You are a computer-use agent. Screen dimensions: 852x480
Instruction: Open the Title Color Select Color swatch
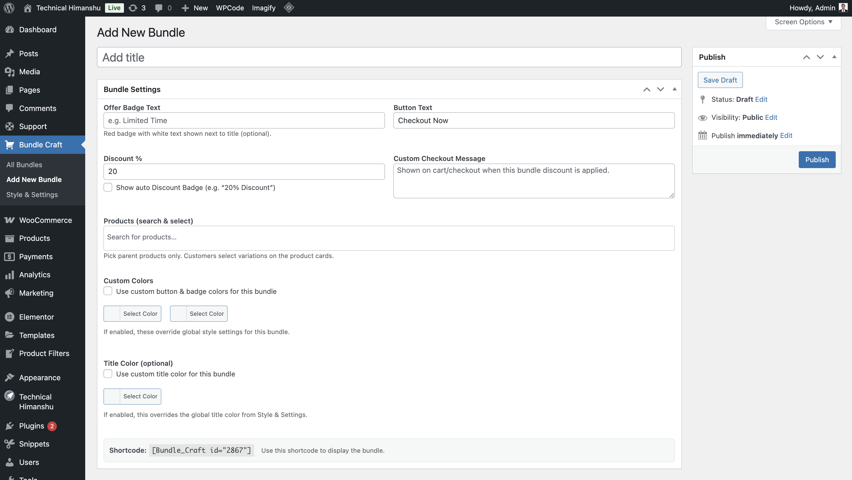(132, 396)
